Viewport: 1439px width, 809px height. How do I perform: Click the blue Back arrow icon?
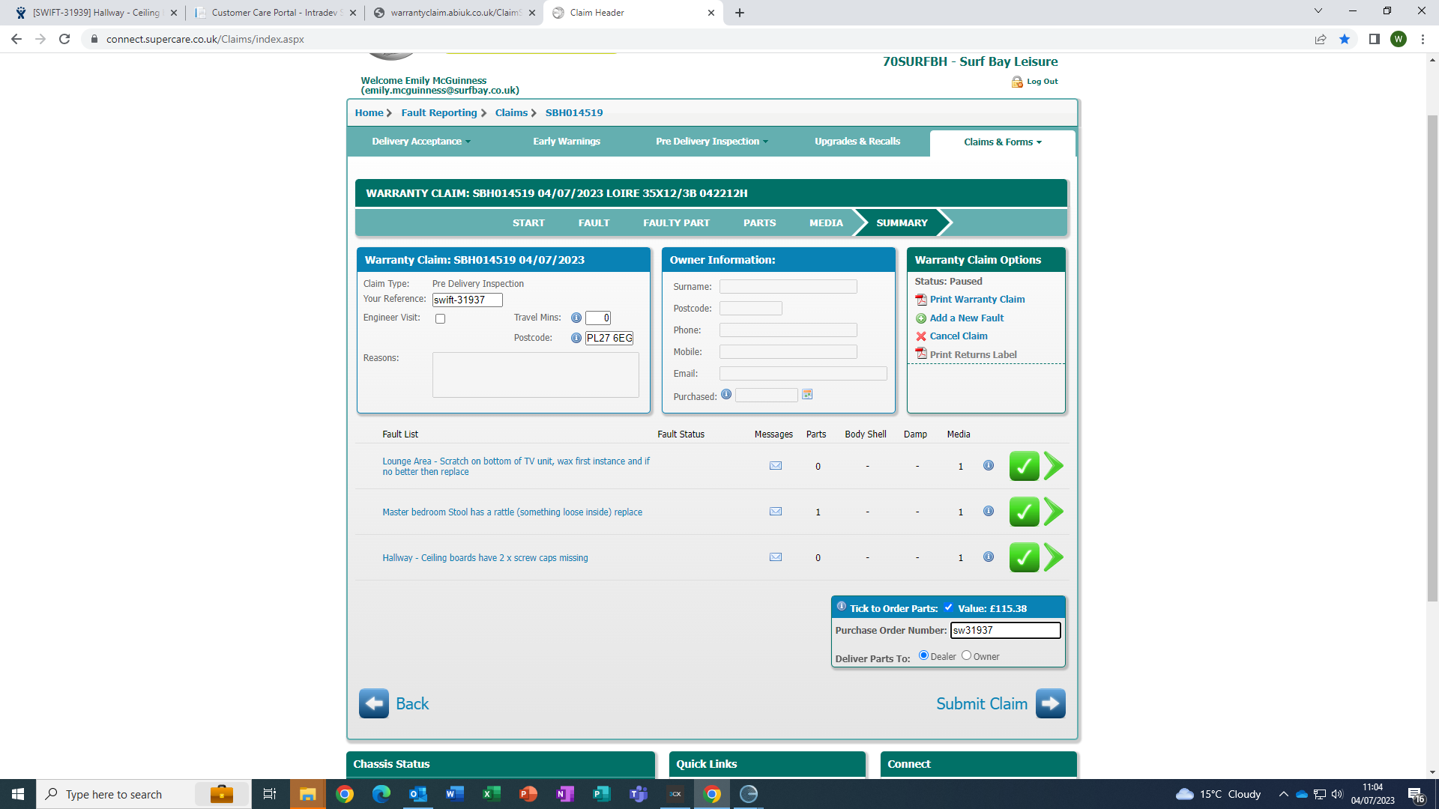coord(373,703)
